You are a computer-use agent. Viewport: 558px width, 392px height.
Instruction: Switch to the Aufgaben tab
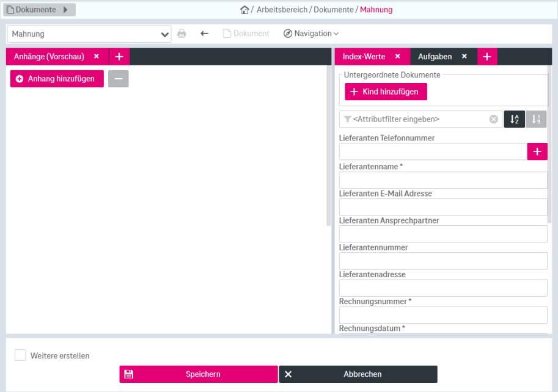pyautogui.click(x=435, y=57)
